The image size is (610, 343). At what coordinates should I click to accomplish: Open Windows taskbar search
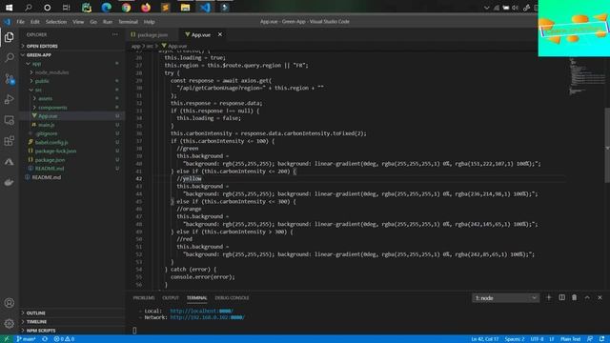[28, 8]
